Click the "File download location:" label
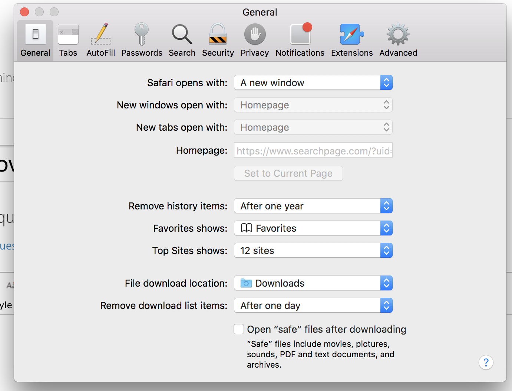Screen dimensions: 512x391 click(x=176, y=283)
